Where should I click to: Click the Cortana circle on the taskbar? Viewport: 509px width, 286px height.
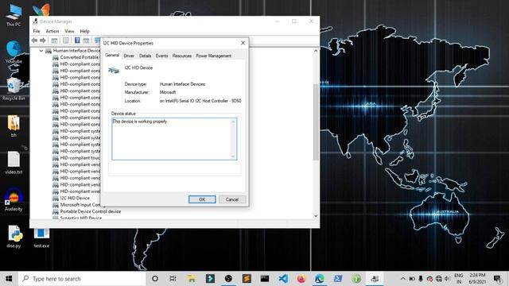155,279
